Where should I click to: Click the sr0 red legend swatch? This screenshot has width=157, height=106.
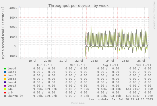[x=5, y=93]
